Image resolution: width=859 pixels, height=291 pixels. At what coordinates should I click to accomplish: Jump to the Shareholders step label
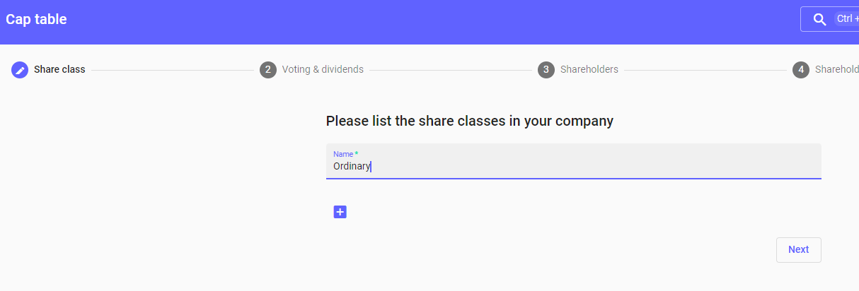[589, 70]
